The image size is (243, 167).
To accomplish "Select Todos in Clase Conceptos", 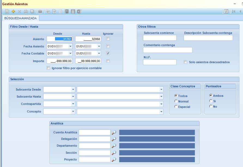I will tap(176, 96).
